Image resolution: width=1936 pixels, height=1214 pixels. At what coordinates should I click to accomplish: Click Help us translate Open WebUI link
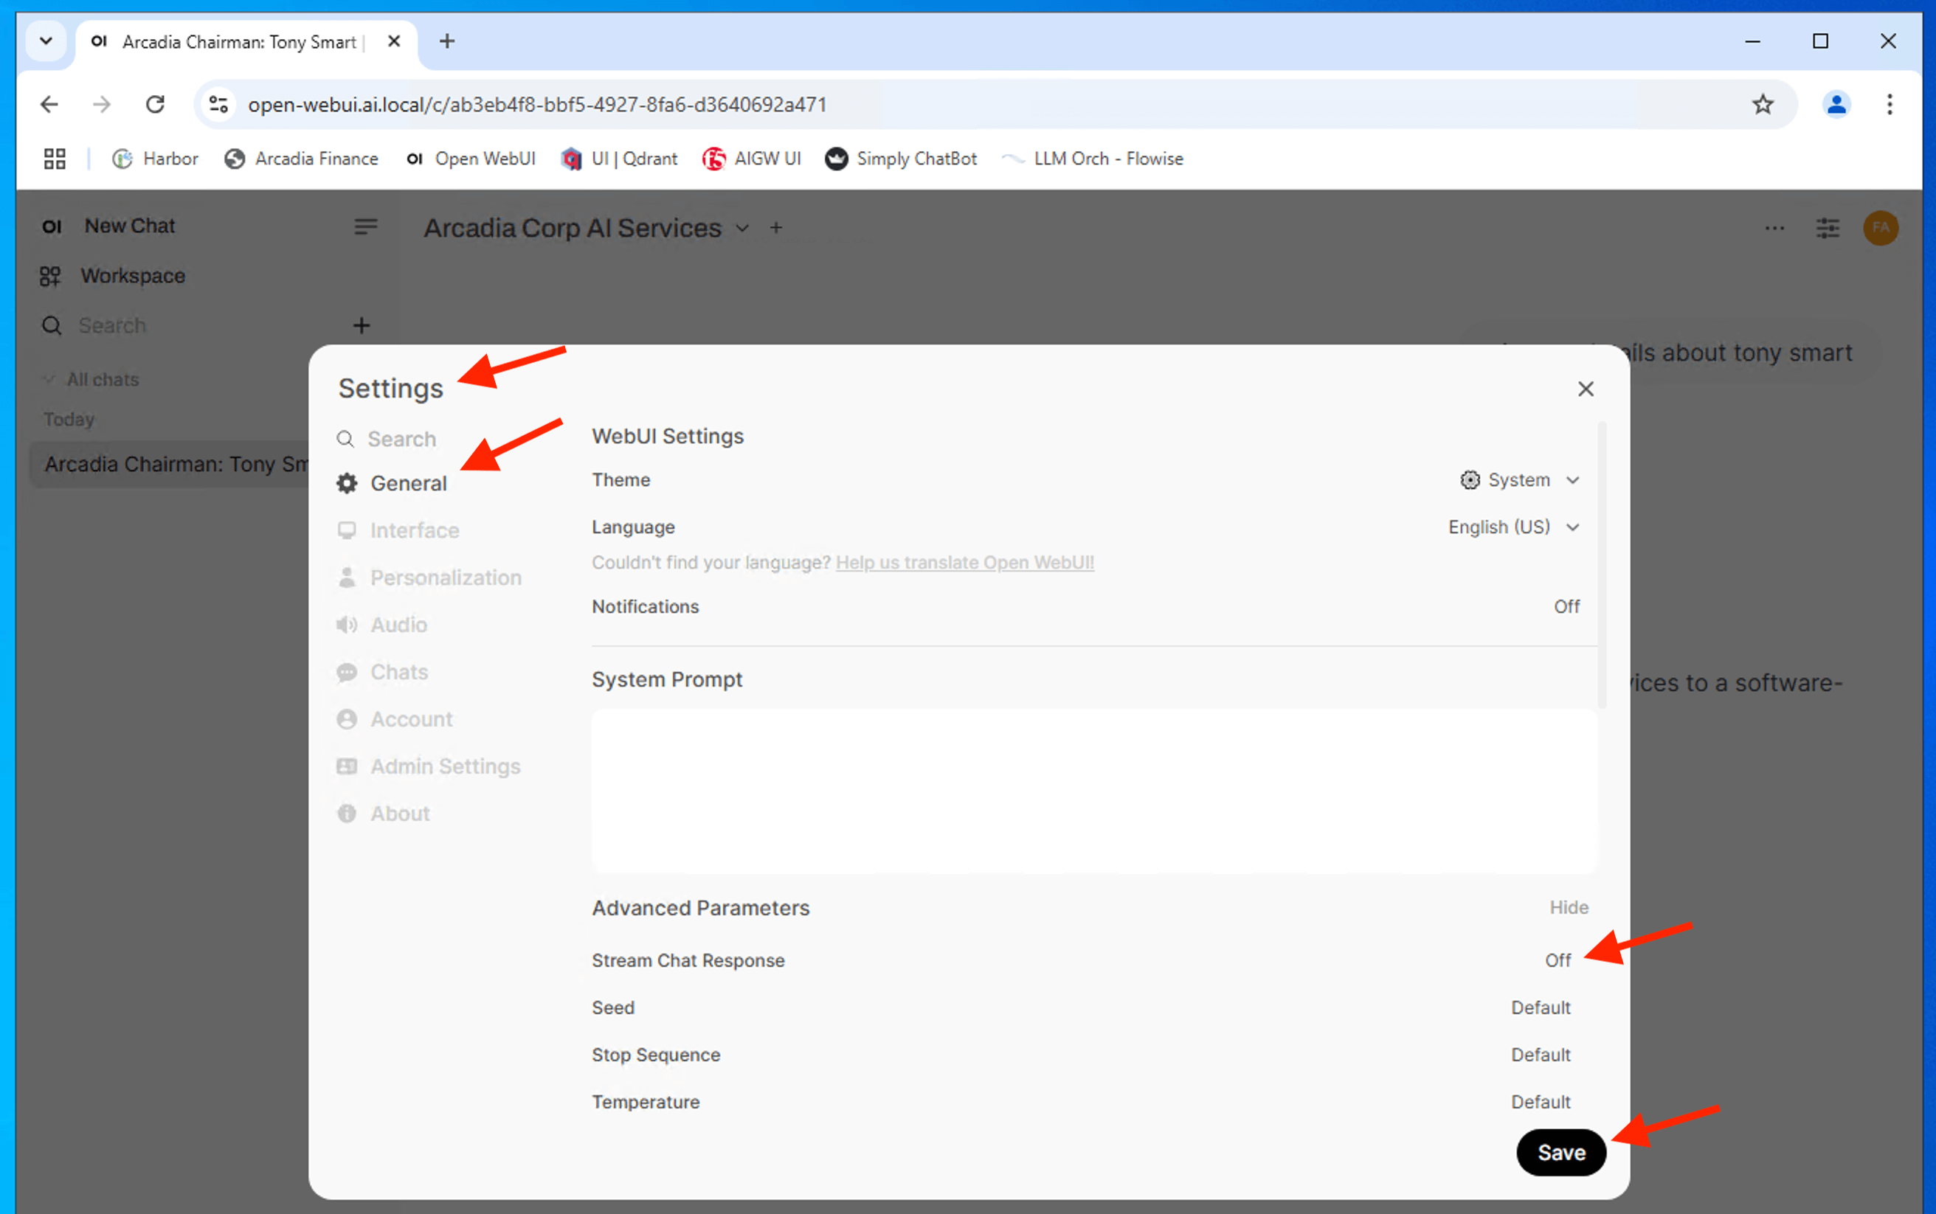(964, 563)
